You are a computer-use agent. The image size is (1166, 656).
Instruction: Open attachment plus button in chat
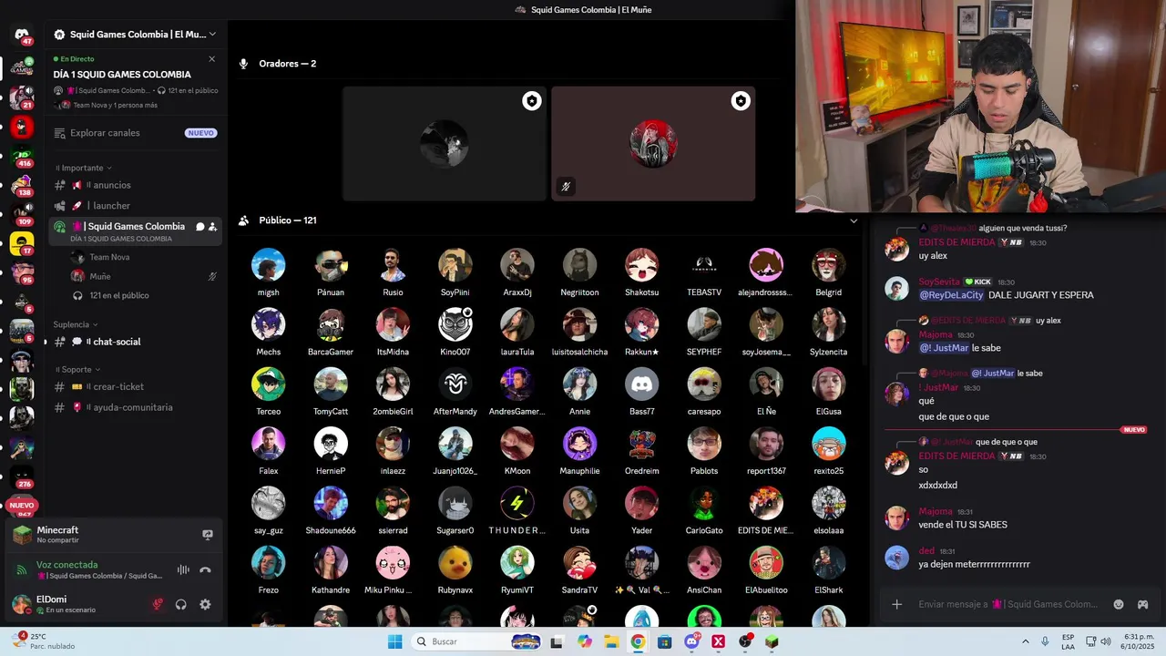pos(896,604)
